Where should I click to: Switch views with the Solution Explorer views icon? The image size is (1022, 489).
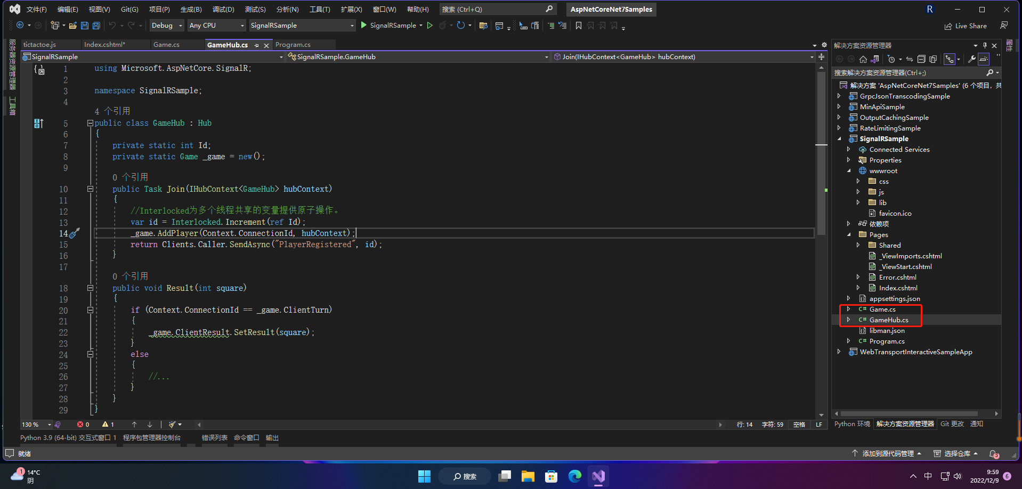(x=875, y=59)
